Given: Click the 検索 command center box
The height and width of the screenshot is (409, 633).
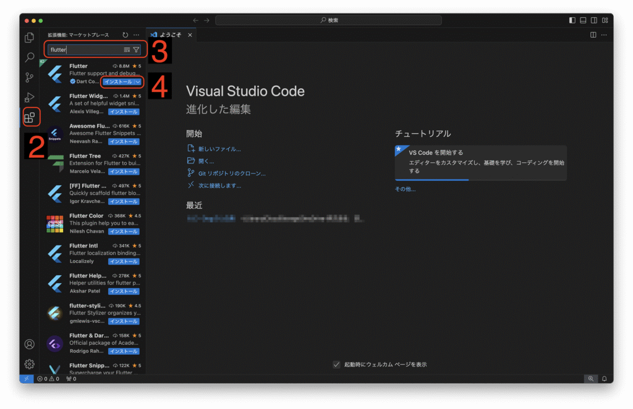Looking at the screenshot, I should [x=328, y=20].
